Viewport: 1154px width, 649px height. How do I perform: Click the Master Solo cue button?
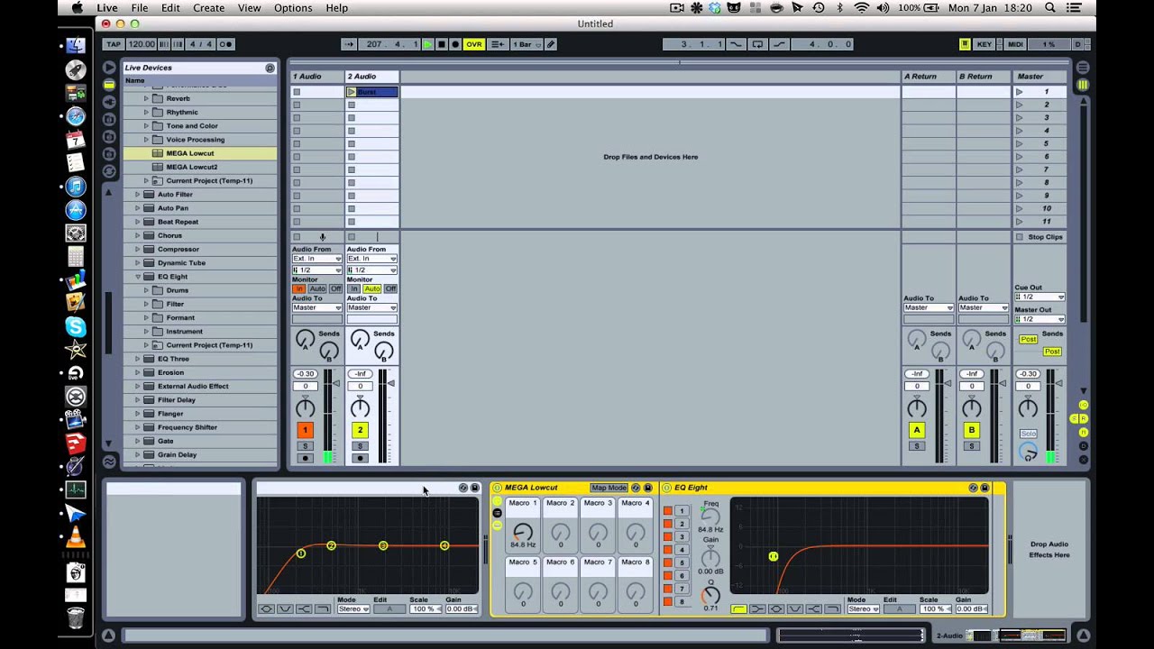click(x=1028, y=434)
